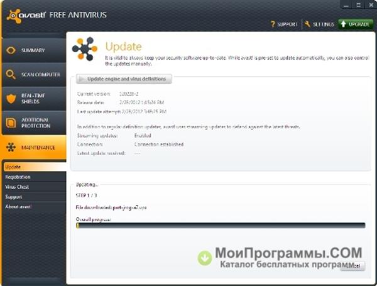377x286 pixels.
Task: Click the Overall progress bar
Action: (221, 226)
